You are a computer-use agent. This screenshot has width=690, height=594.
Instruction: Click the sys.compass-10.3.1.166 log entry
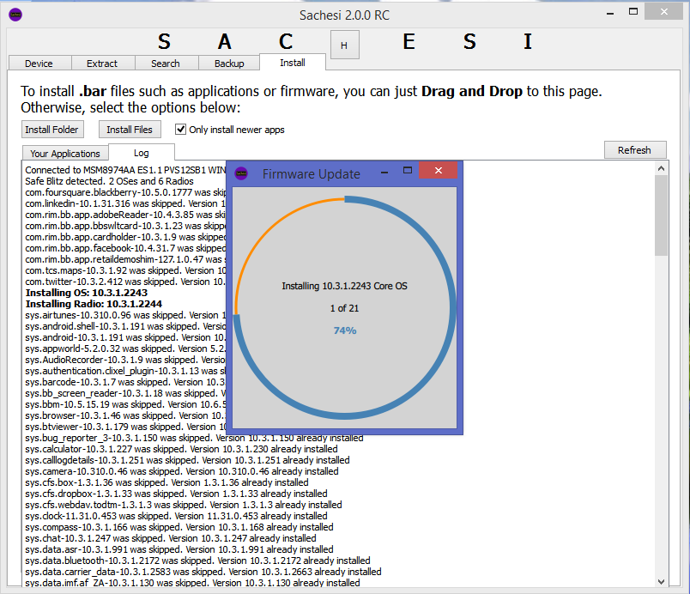point(179,527)
